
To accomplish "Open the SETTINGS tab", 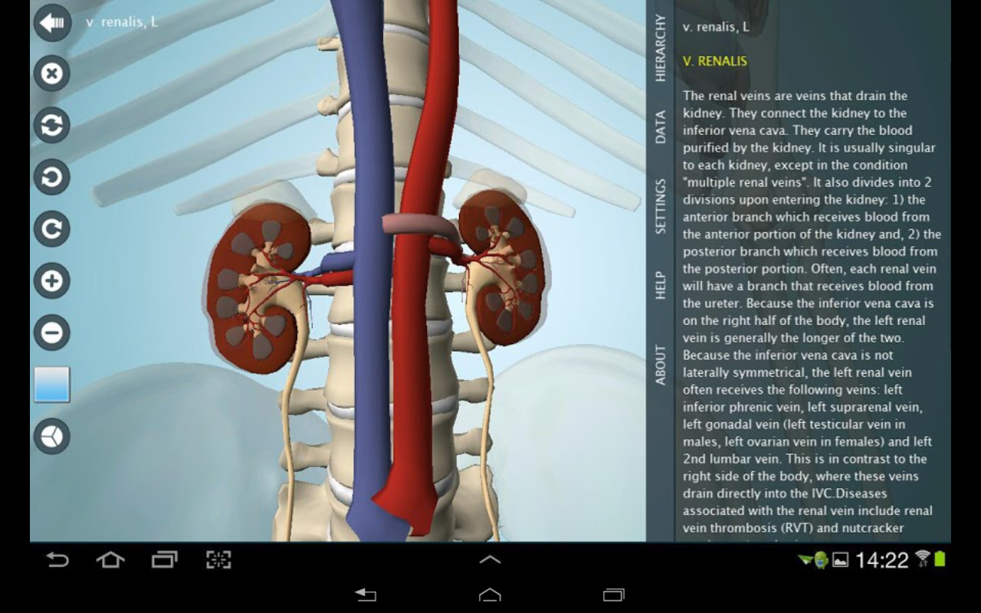I will (x=661, y=207).
